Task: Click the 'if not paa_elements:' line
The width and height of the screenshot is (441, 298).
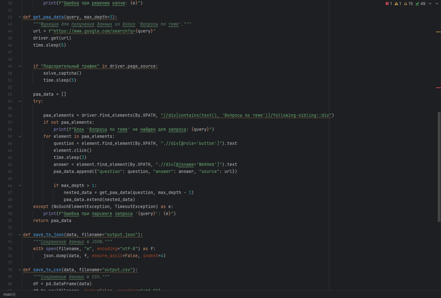Action: (69, 123)
